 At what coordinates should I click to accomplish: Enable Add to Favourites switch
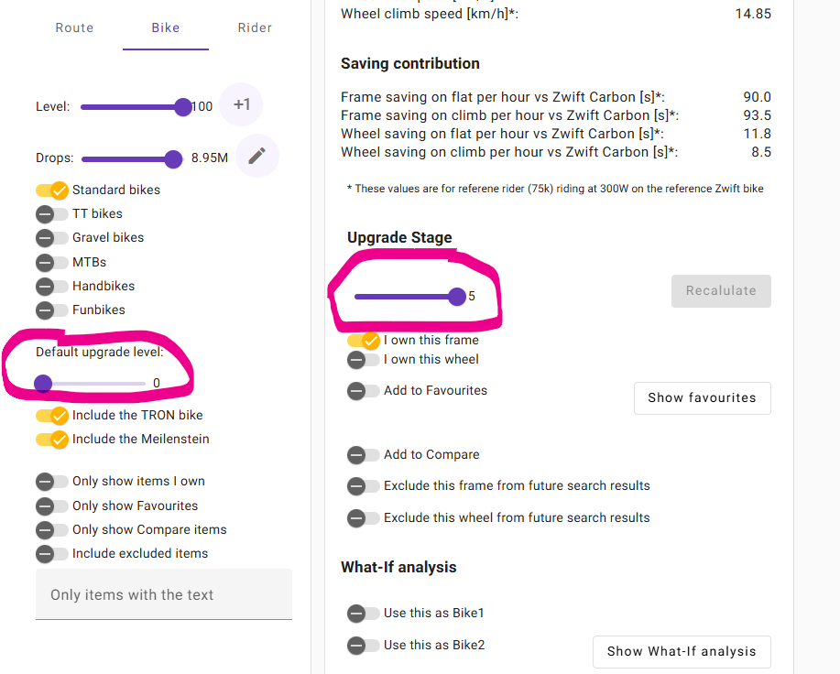pyautogui.click(x=364, y=391)
